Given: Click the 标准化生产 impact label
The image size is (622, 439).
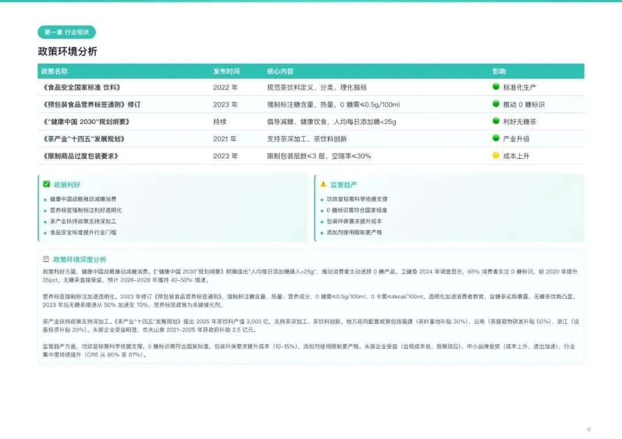Looking at the screenshot, I should click(x=519, y=87).
